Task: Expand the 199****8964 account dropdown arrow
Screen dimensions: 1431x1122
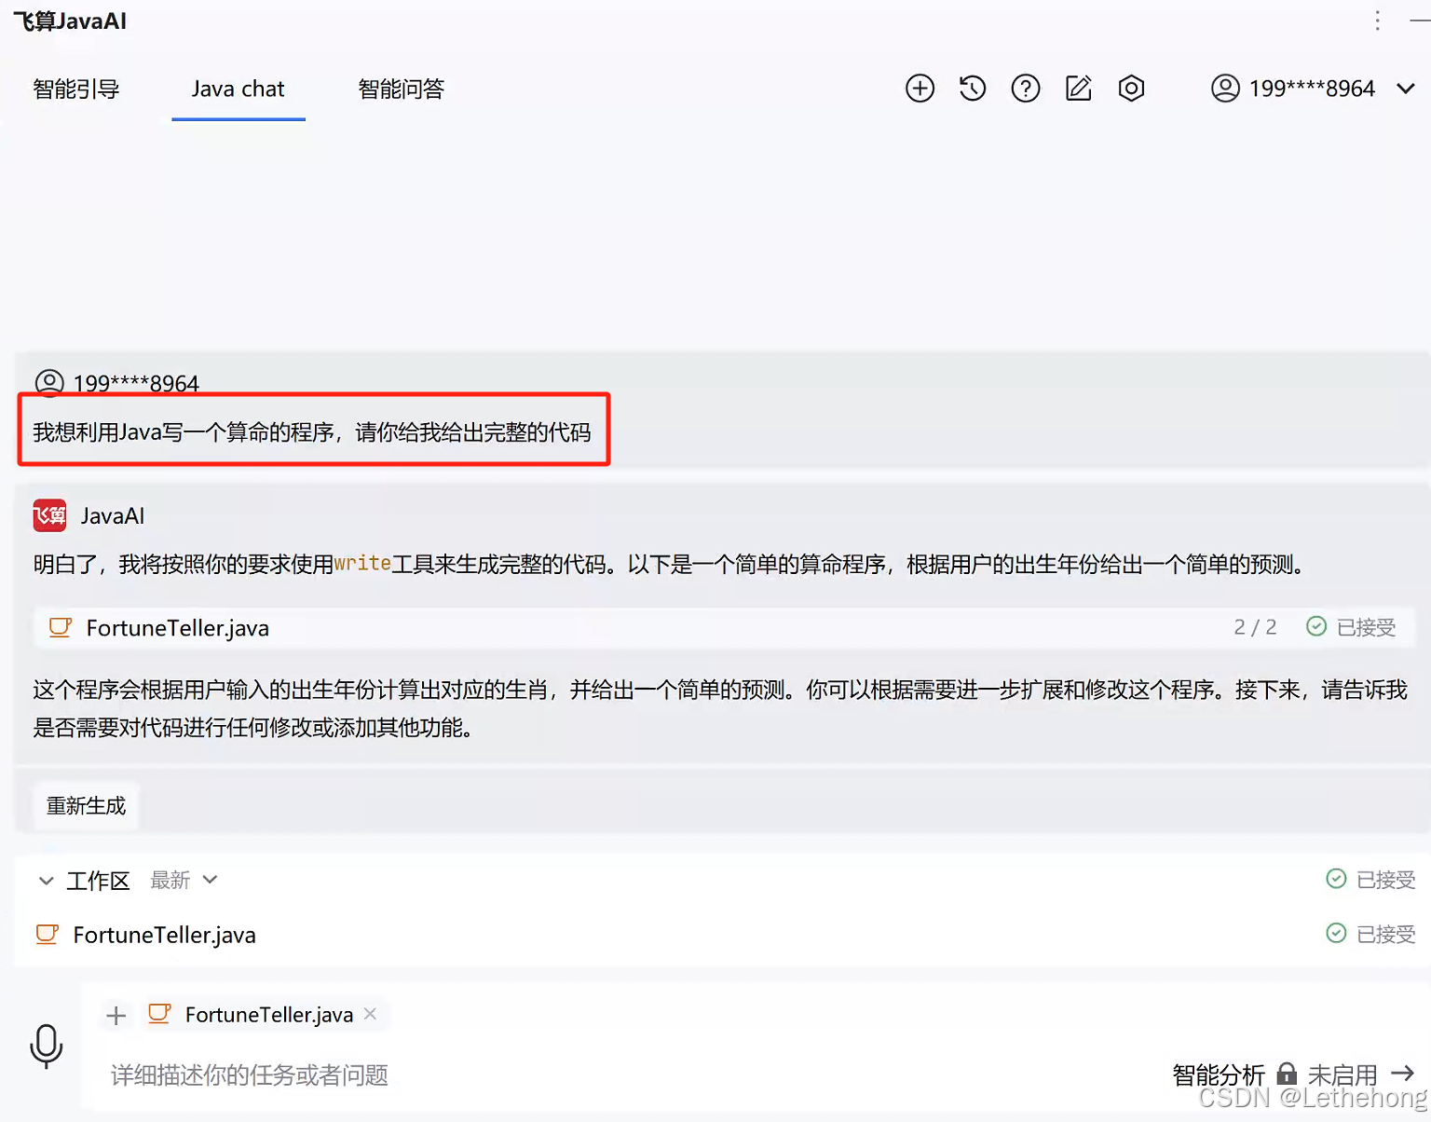Action: (1406, 89)
